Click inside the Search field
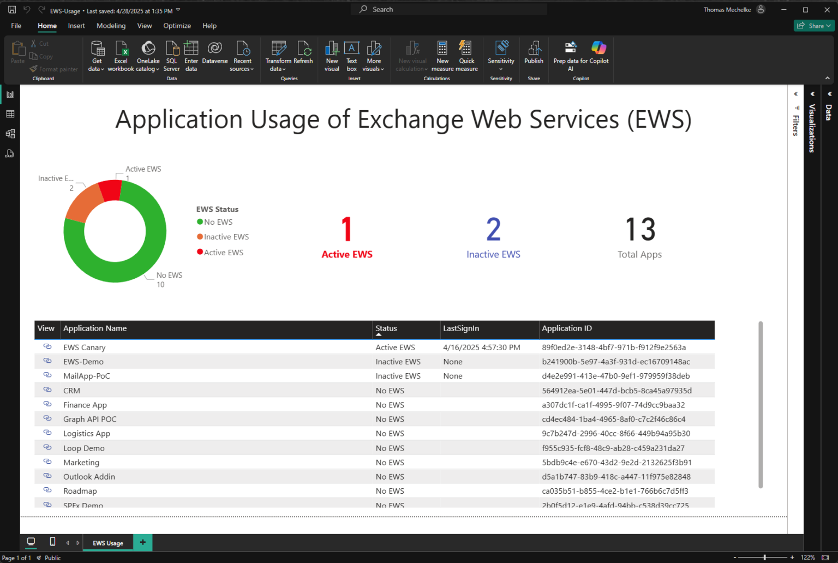Screen dimensions: 838x563 tap(448, 9)
